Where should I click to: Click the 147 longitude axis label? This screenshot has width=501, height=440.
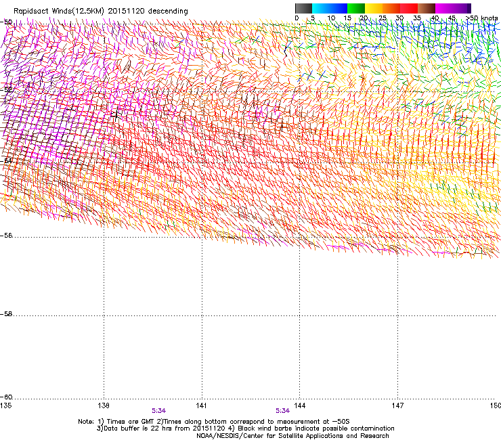click(398, 405)
